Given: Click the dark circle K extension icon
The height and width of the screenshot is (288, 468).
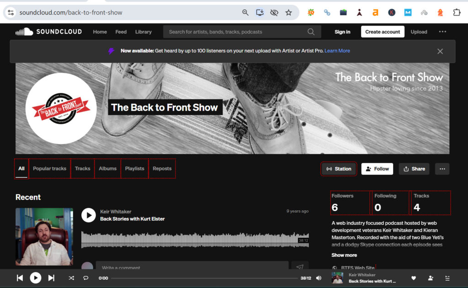Looking at the screenshot, I should pos(392,12).
